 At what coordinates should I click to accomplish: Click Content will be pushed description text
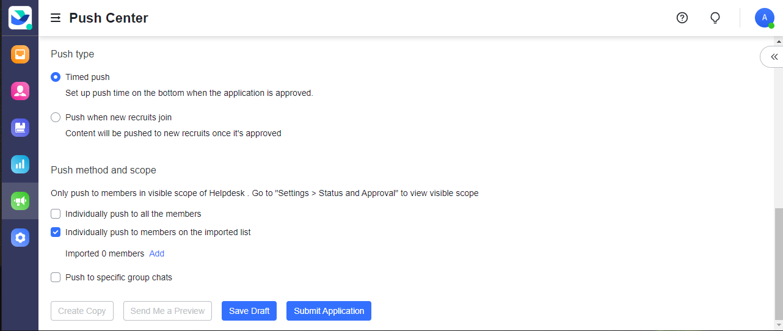(173, 133)
